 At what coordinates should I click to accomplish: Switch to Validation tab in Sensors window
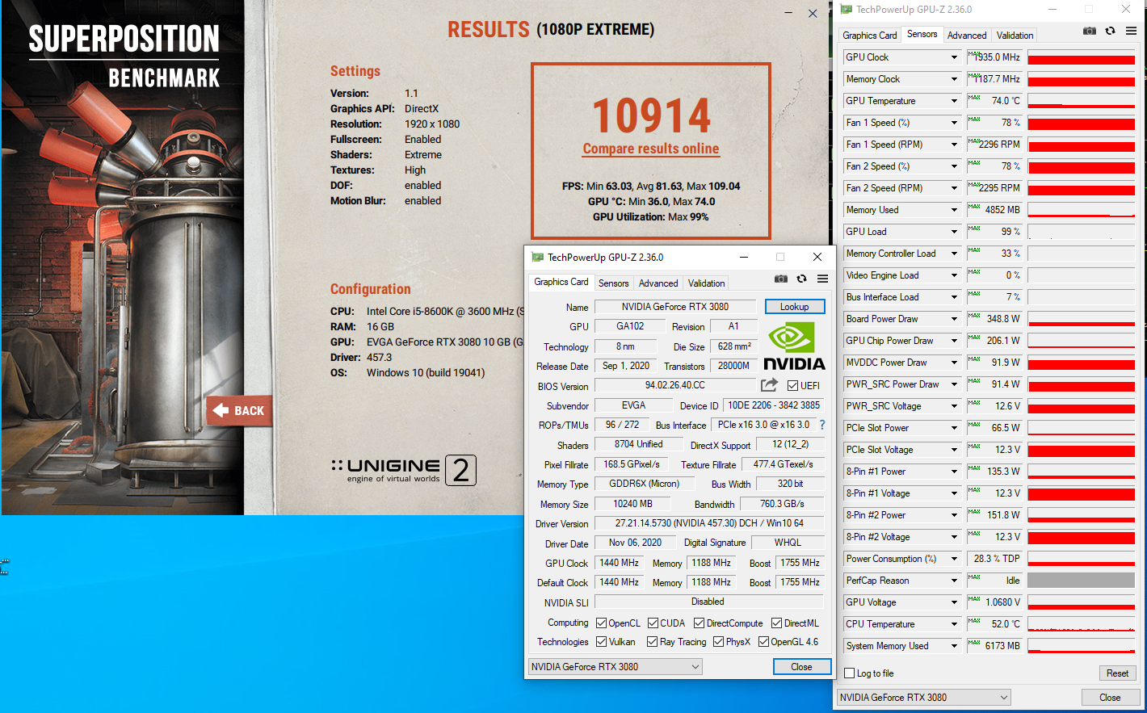click(x=1015, y=36)
